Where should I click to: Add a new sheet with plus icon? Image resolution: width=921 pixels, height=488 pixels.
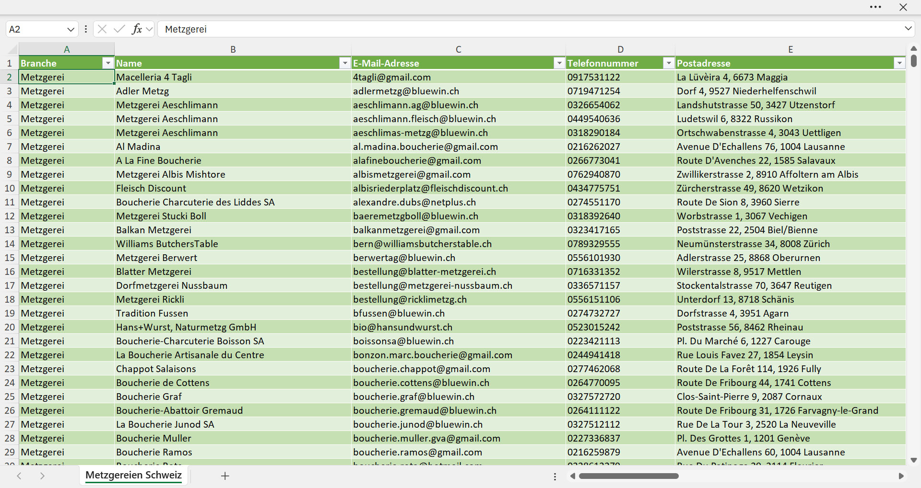[225, 476]
